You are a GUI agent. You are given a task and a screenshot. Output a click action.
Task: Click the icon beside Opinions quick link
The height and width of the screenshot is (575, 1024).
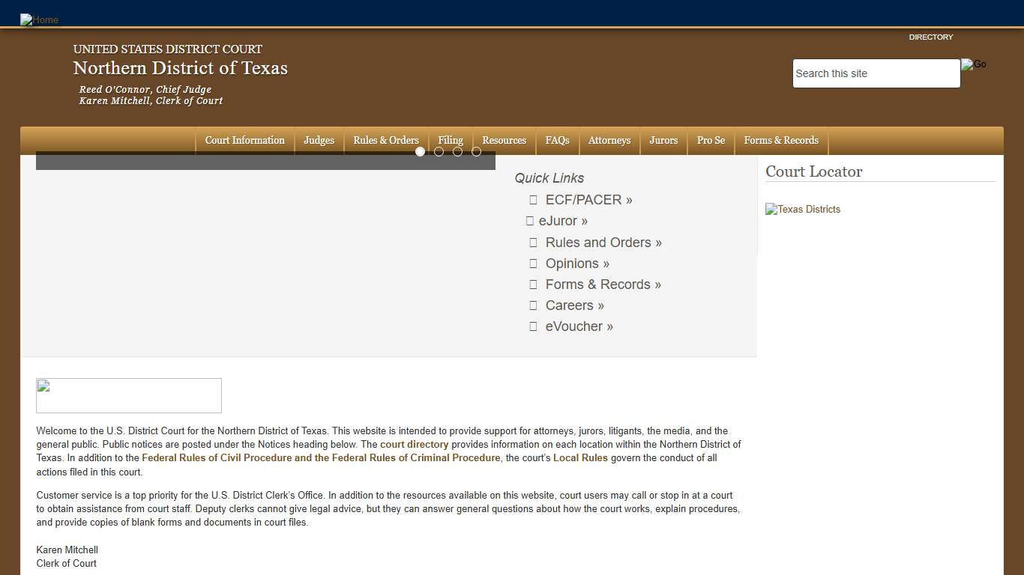(x=533, y=264)
